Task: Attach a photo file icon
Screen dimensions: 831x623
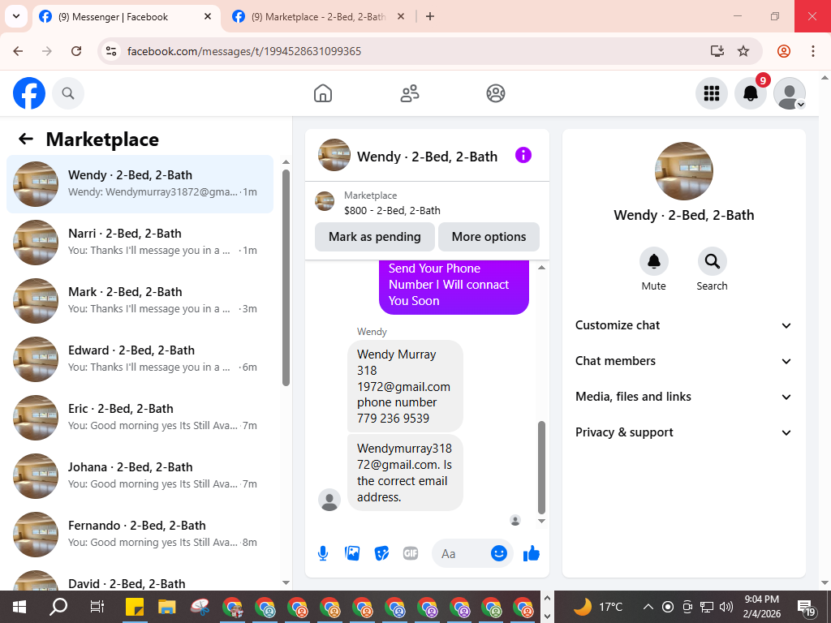Action: coord(352,553)
